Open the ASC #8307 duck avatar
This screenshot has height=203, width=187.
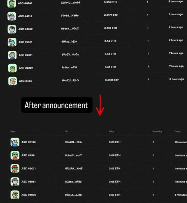12,68
